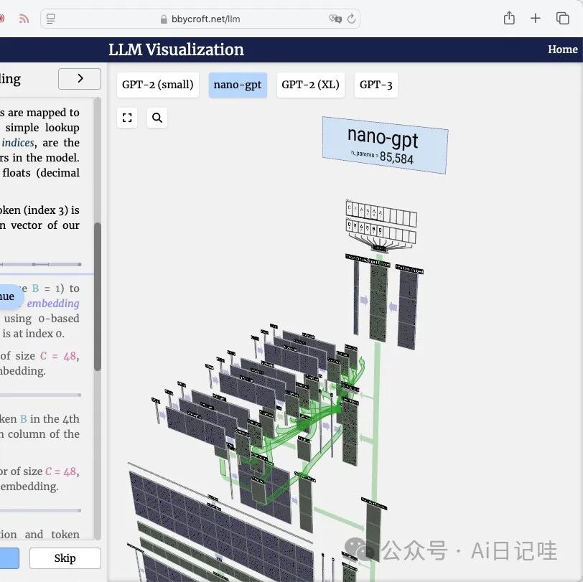The height and width of the screenshot is (582, 583).
Task: Click the progress bar below 'embedding.' text
Action: point(40,511)
